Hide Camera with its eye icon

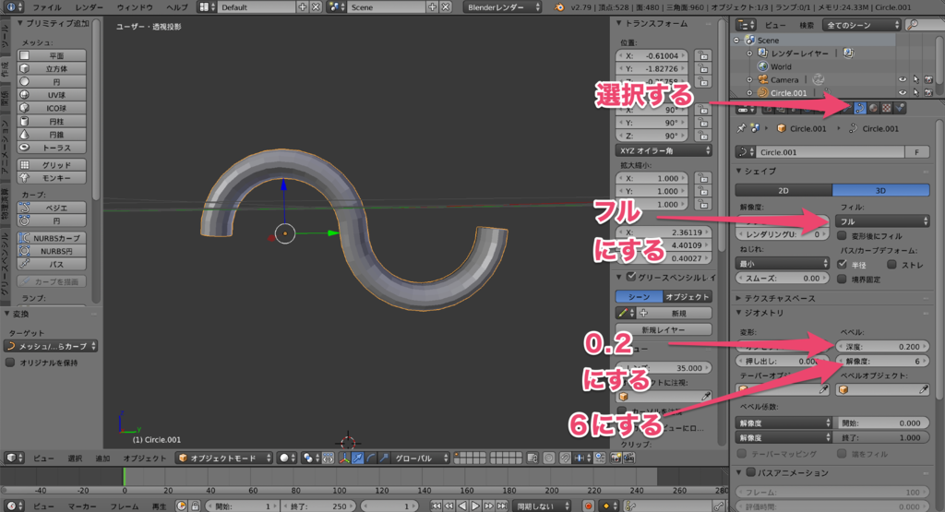903,79
